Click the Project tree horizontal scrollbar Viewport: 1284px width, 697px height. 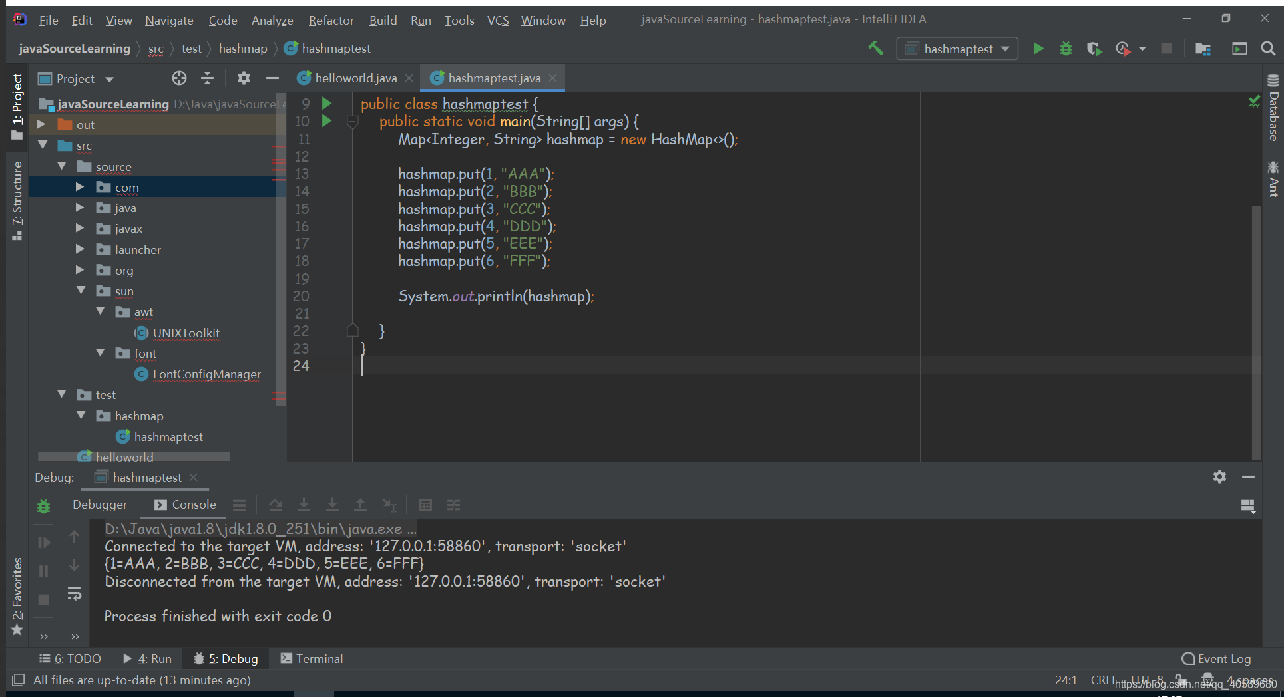tap(134, 456)
